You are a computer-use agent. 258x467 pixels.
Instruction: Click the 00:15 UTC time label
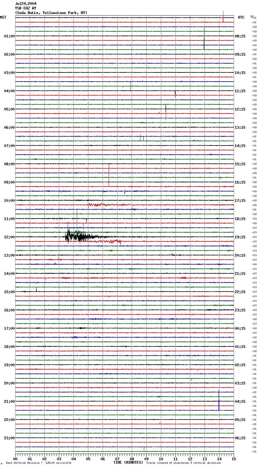[240, 328]
